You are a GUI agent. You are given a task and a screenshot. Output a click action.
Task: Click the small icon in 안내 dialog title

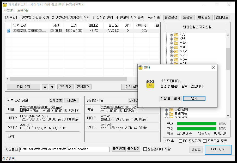[141, 68]
